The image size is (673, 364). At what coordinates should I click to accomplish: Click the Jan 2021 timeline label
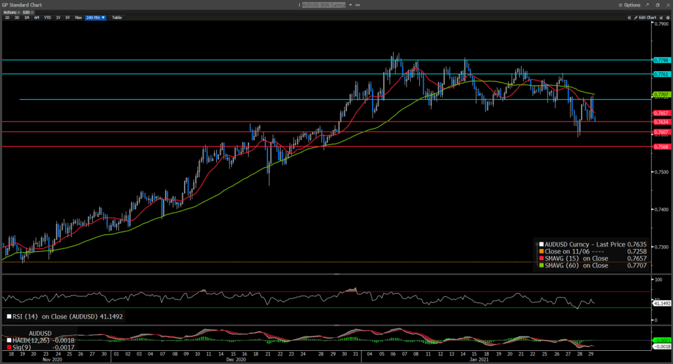pos(478,359)
